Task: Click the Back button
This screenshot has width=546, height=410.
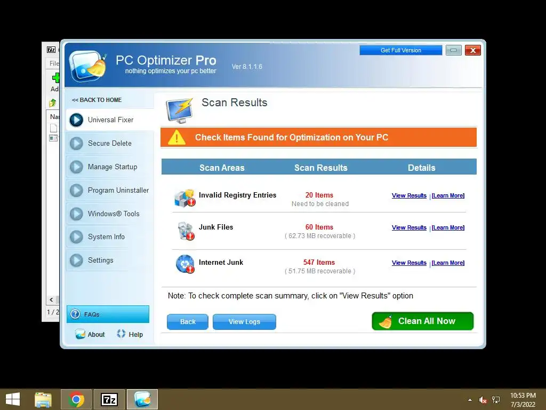Action: pyautogui.click(x=188, y=322)
